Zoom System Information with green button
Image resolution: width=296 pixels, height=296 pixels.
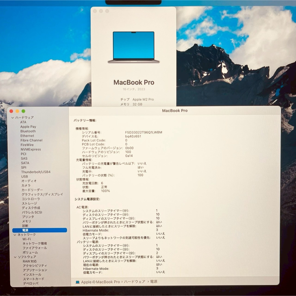coord(23,111)
